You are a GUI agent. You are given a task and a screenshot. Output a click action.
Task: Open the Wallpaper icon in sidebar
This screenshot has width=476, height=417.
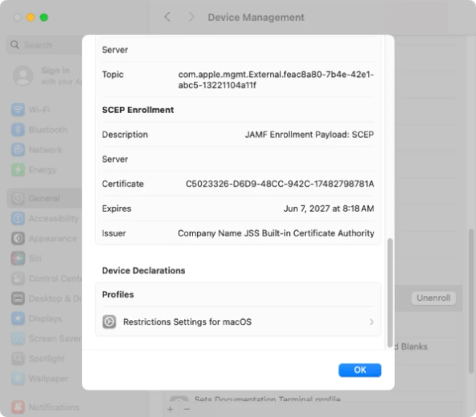tap(18, 378)
